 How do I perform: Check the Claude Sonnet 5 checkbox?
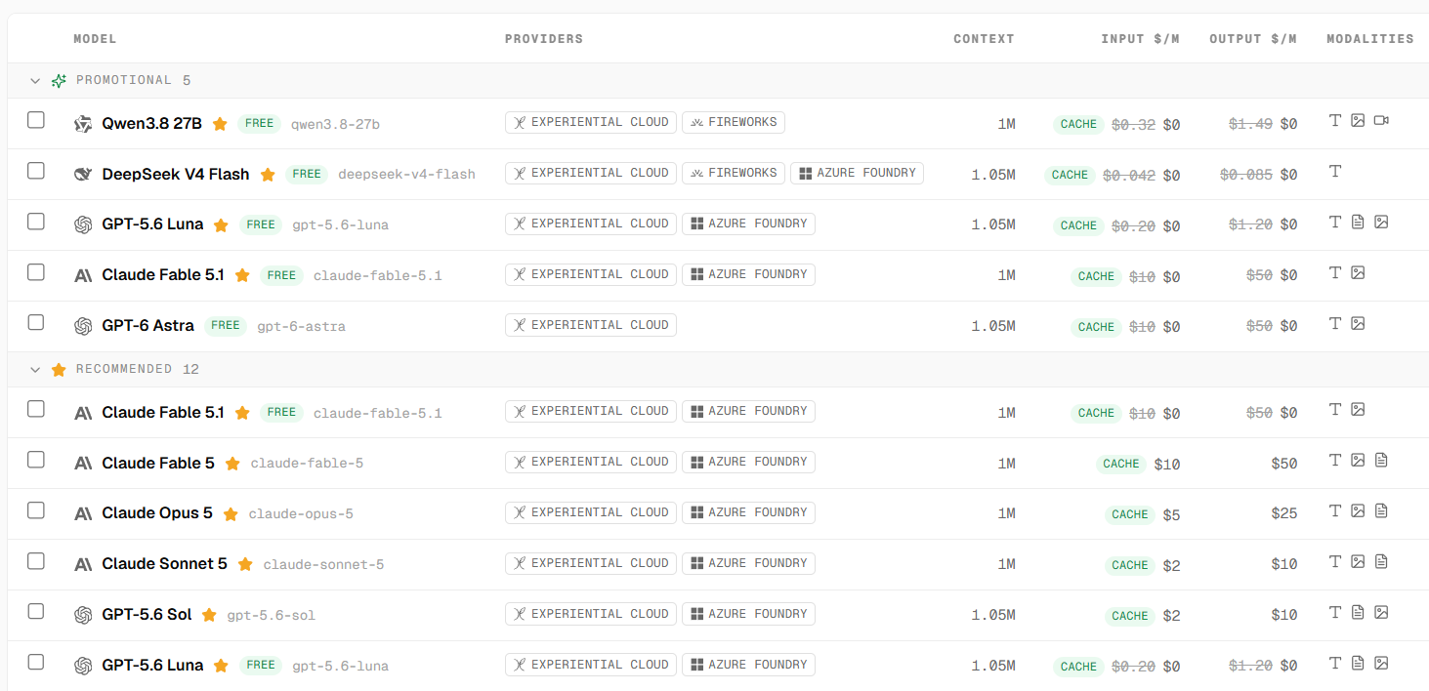click(36, 561)
